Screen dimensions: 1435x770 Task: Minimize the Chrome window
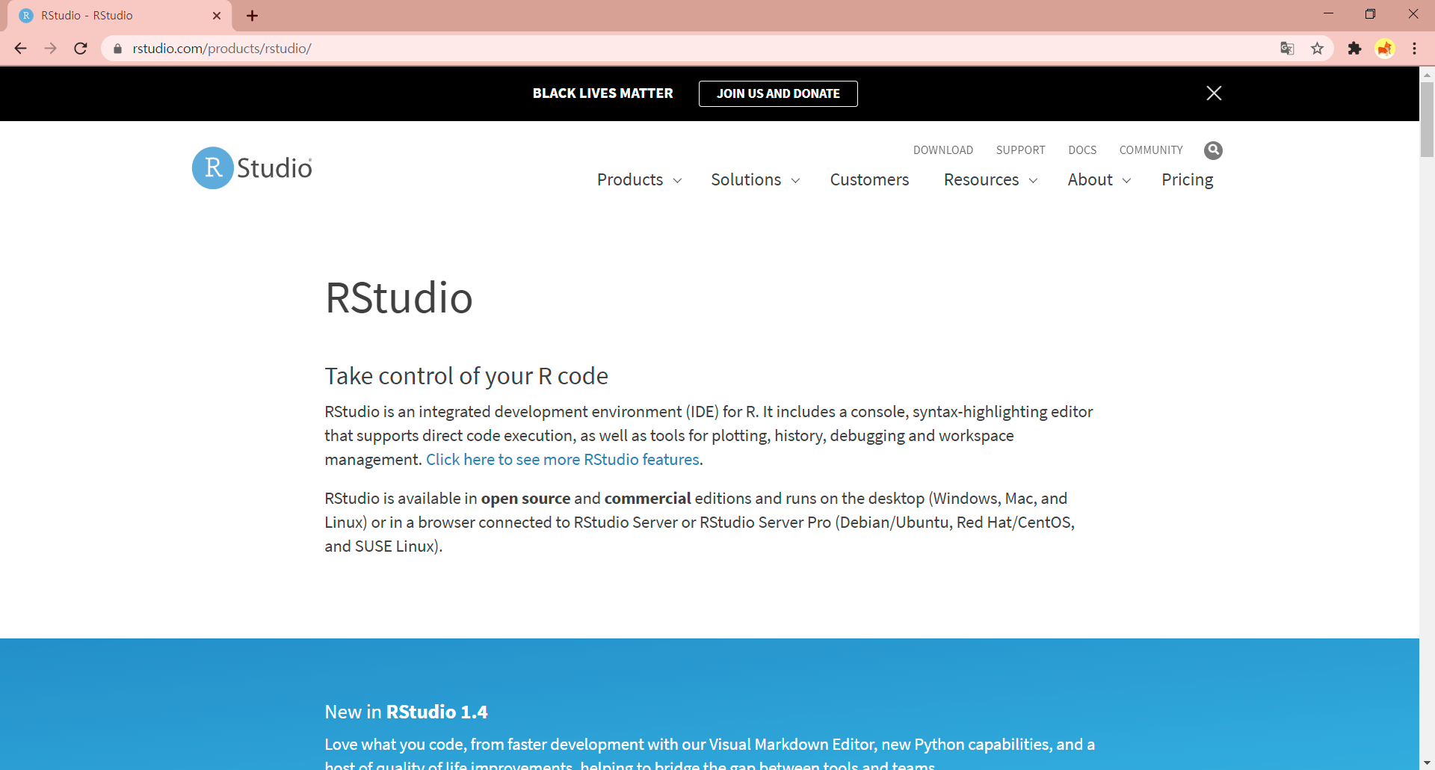click(1328, 14)
